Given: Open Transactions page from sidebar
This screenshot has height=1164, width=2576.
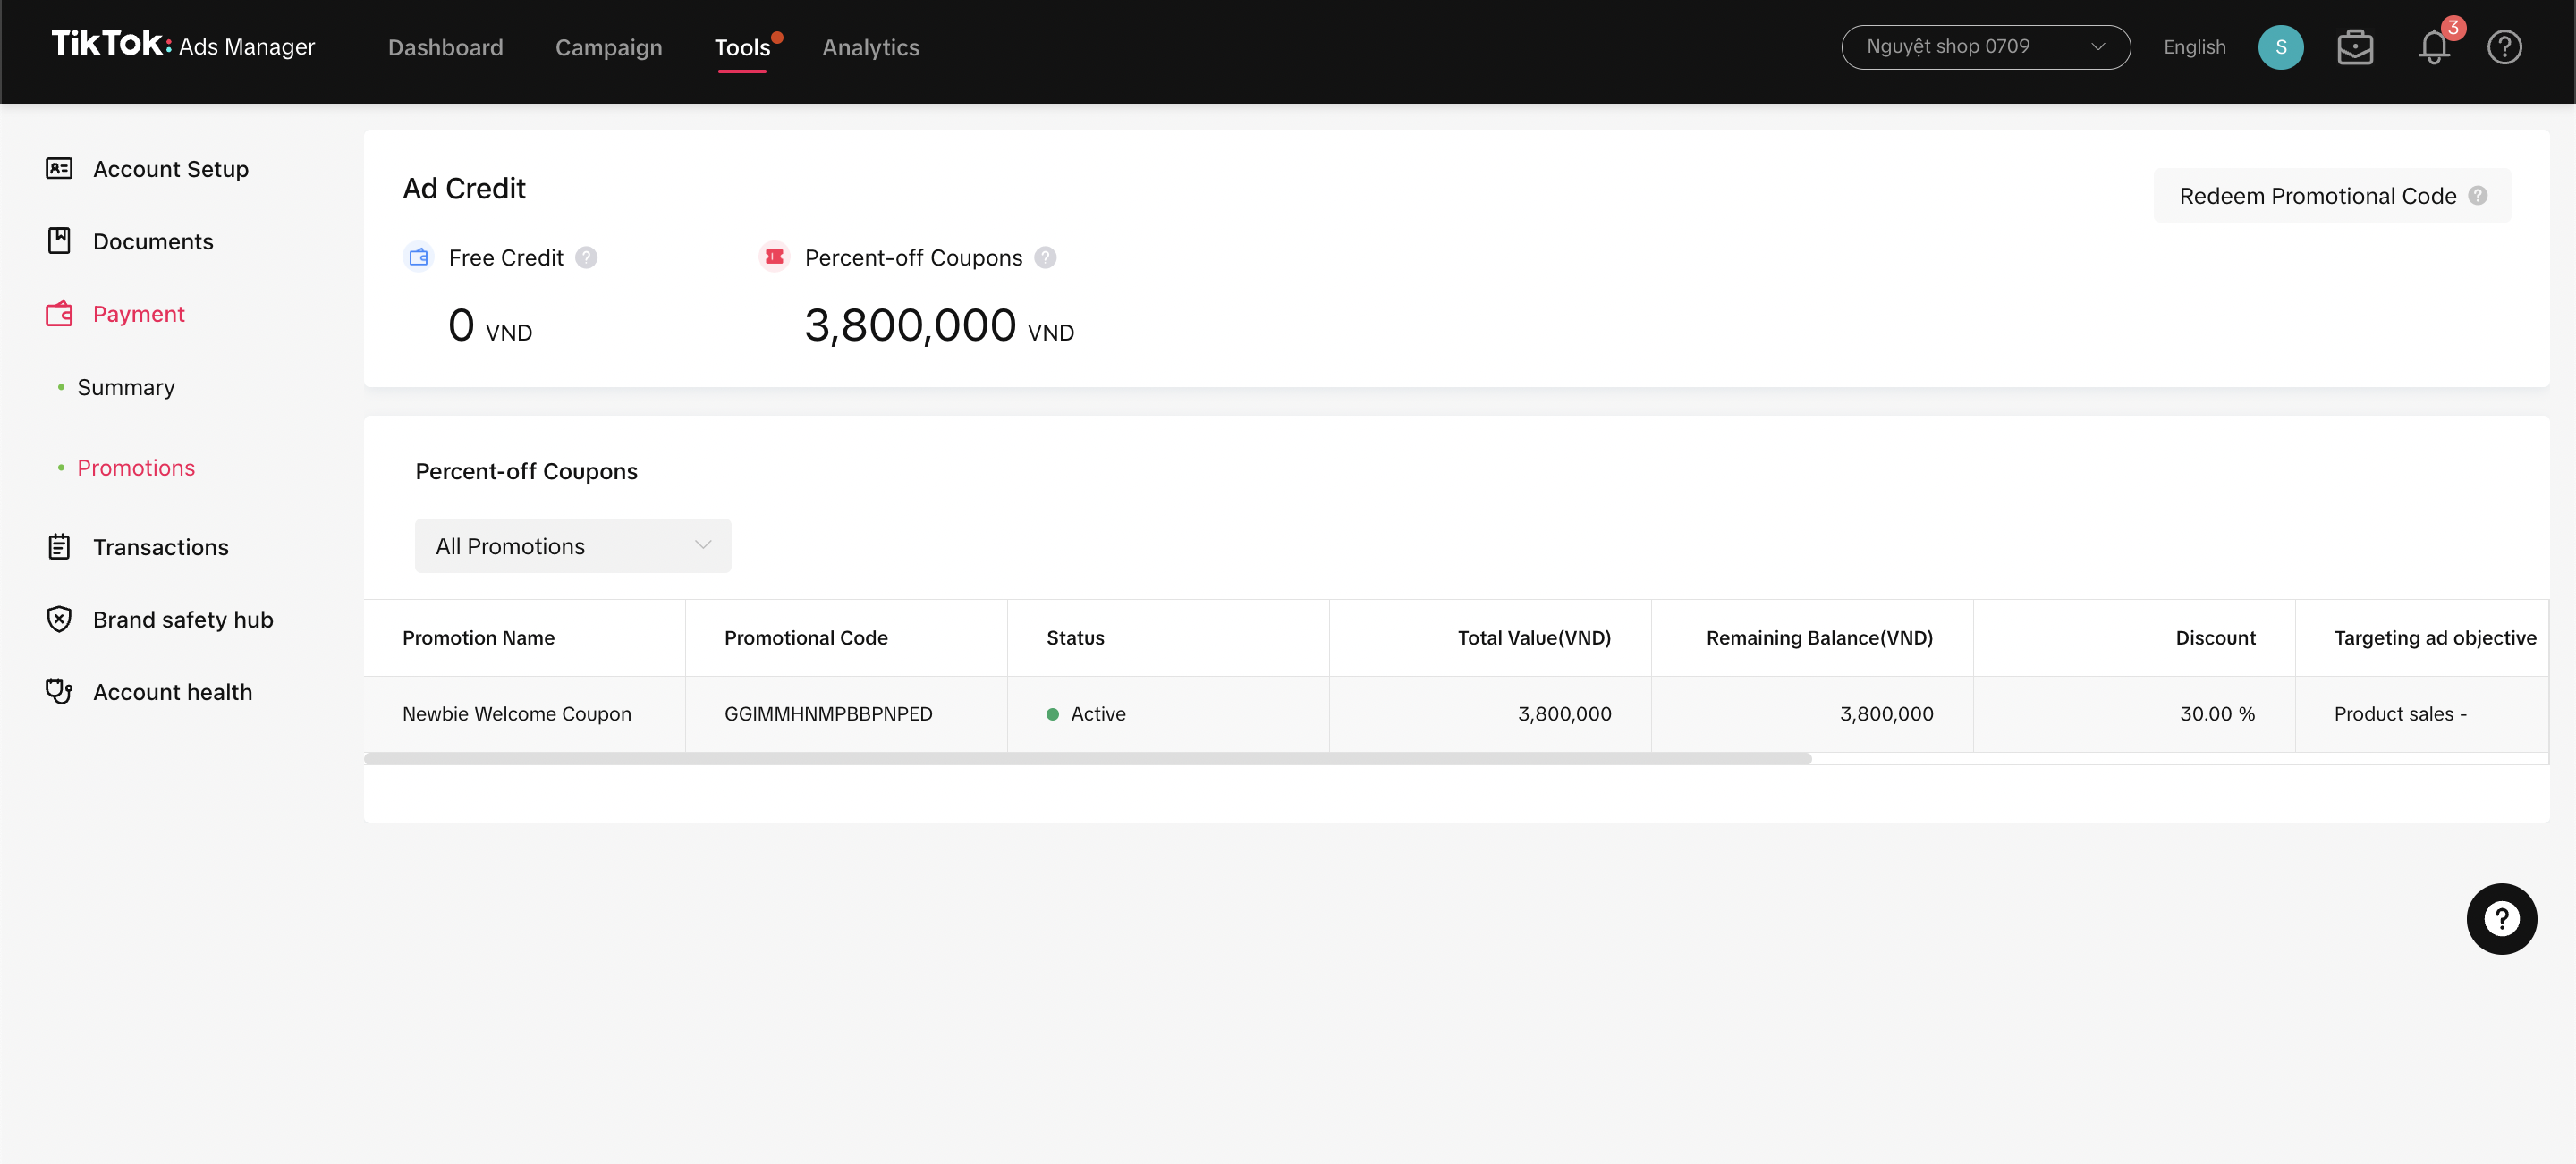Looking at the screenshot, I should 160,546.
